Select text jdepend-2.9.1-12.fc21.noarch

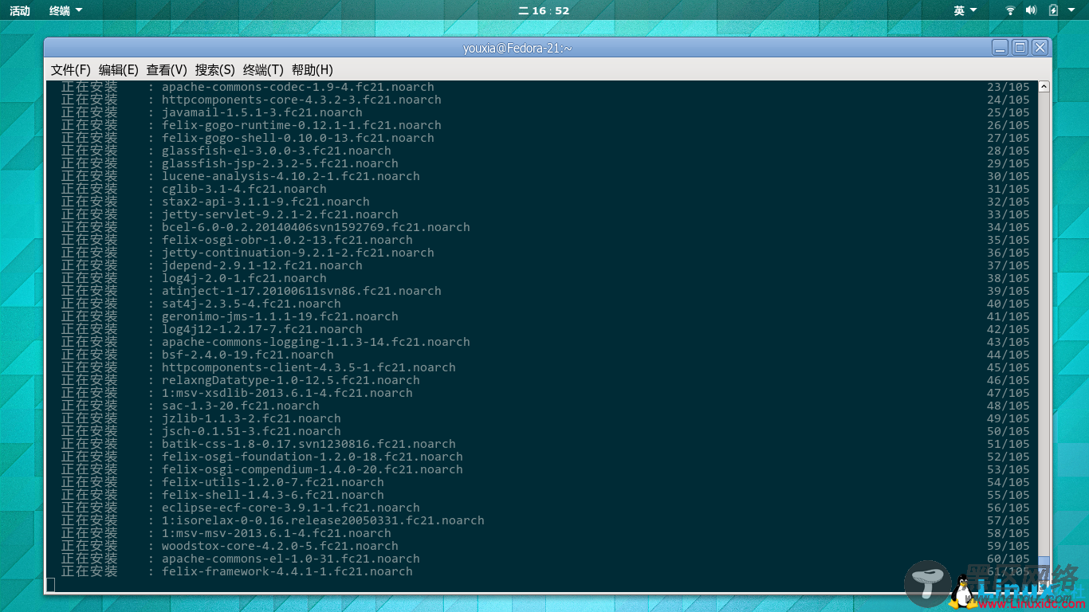(262, 265)
